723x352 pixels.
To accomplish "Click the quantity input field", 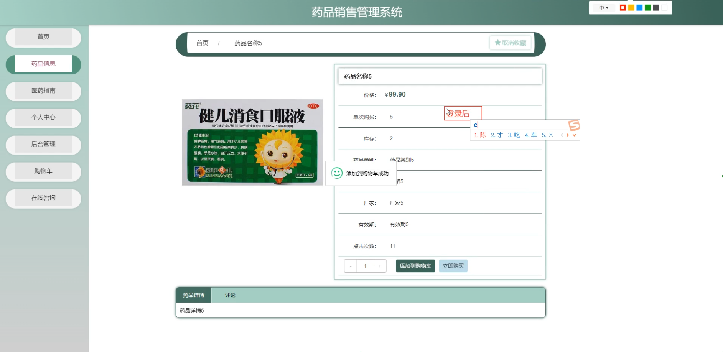I will click(x=365, y=266).
